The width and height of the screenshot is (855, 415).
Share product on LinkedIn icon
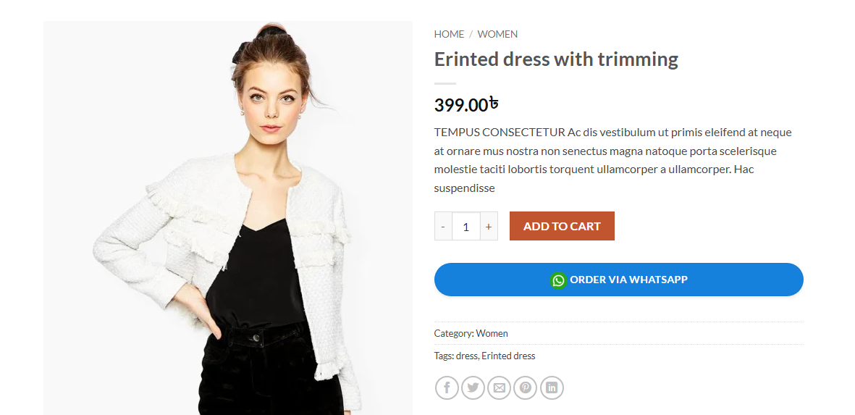click(552, 388)
